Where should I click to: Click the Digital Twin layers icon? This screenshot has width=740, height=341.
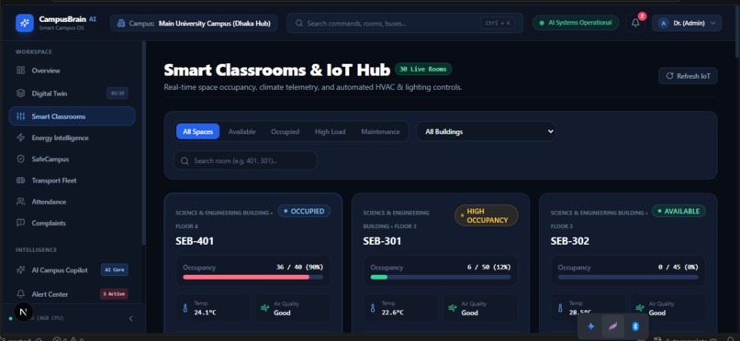(21, 93)
